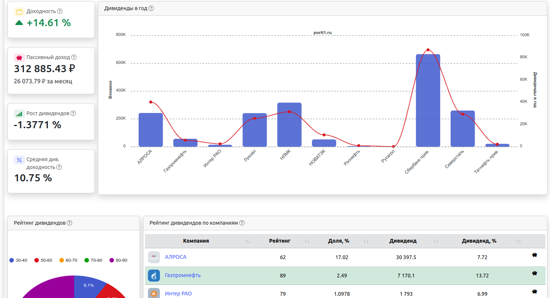Click the 1.0978 share cell

[342, 294]
